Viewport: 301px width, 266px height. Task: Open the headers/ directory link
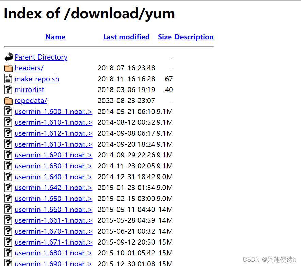[x=29, y=68]
